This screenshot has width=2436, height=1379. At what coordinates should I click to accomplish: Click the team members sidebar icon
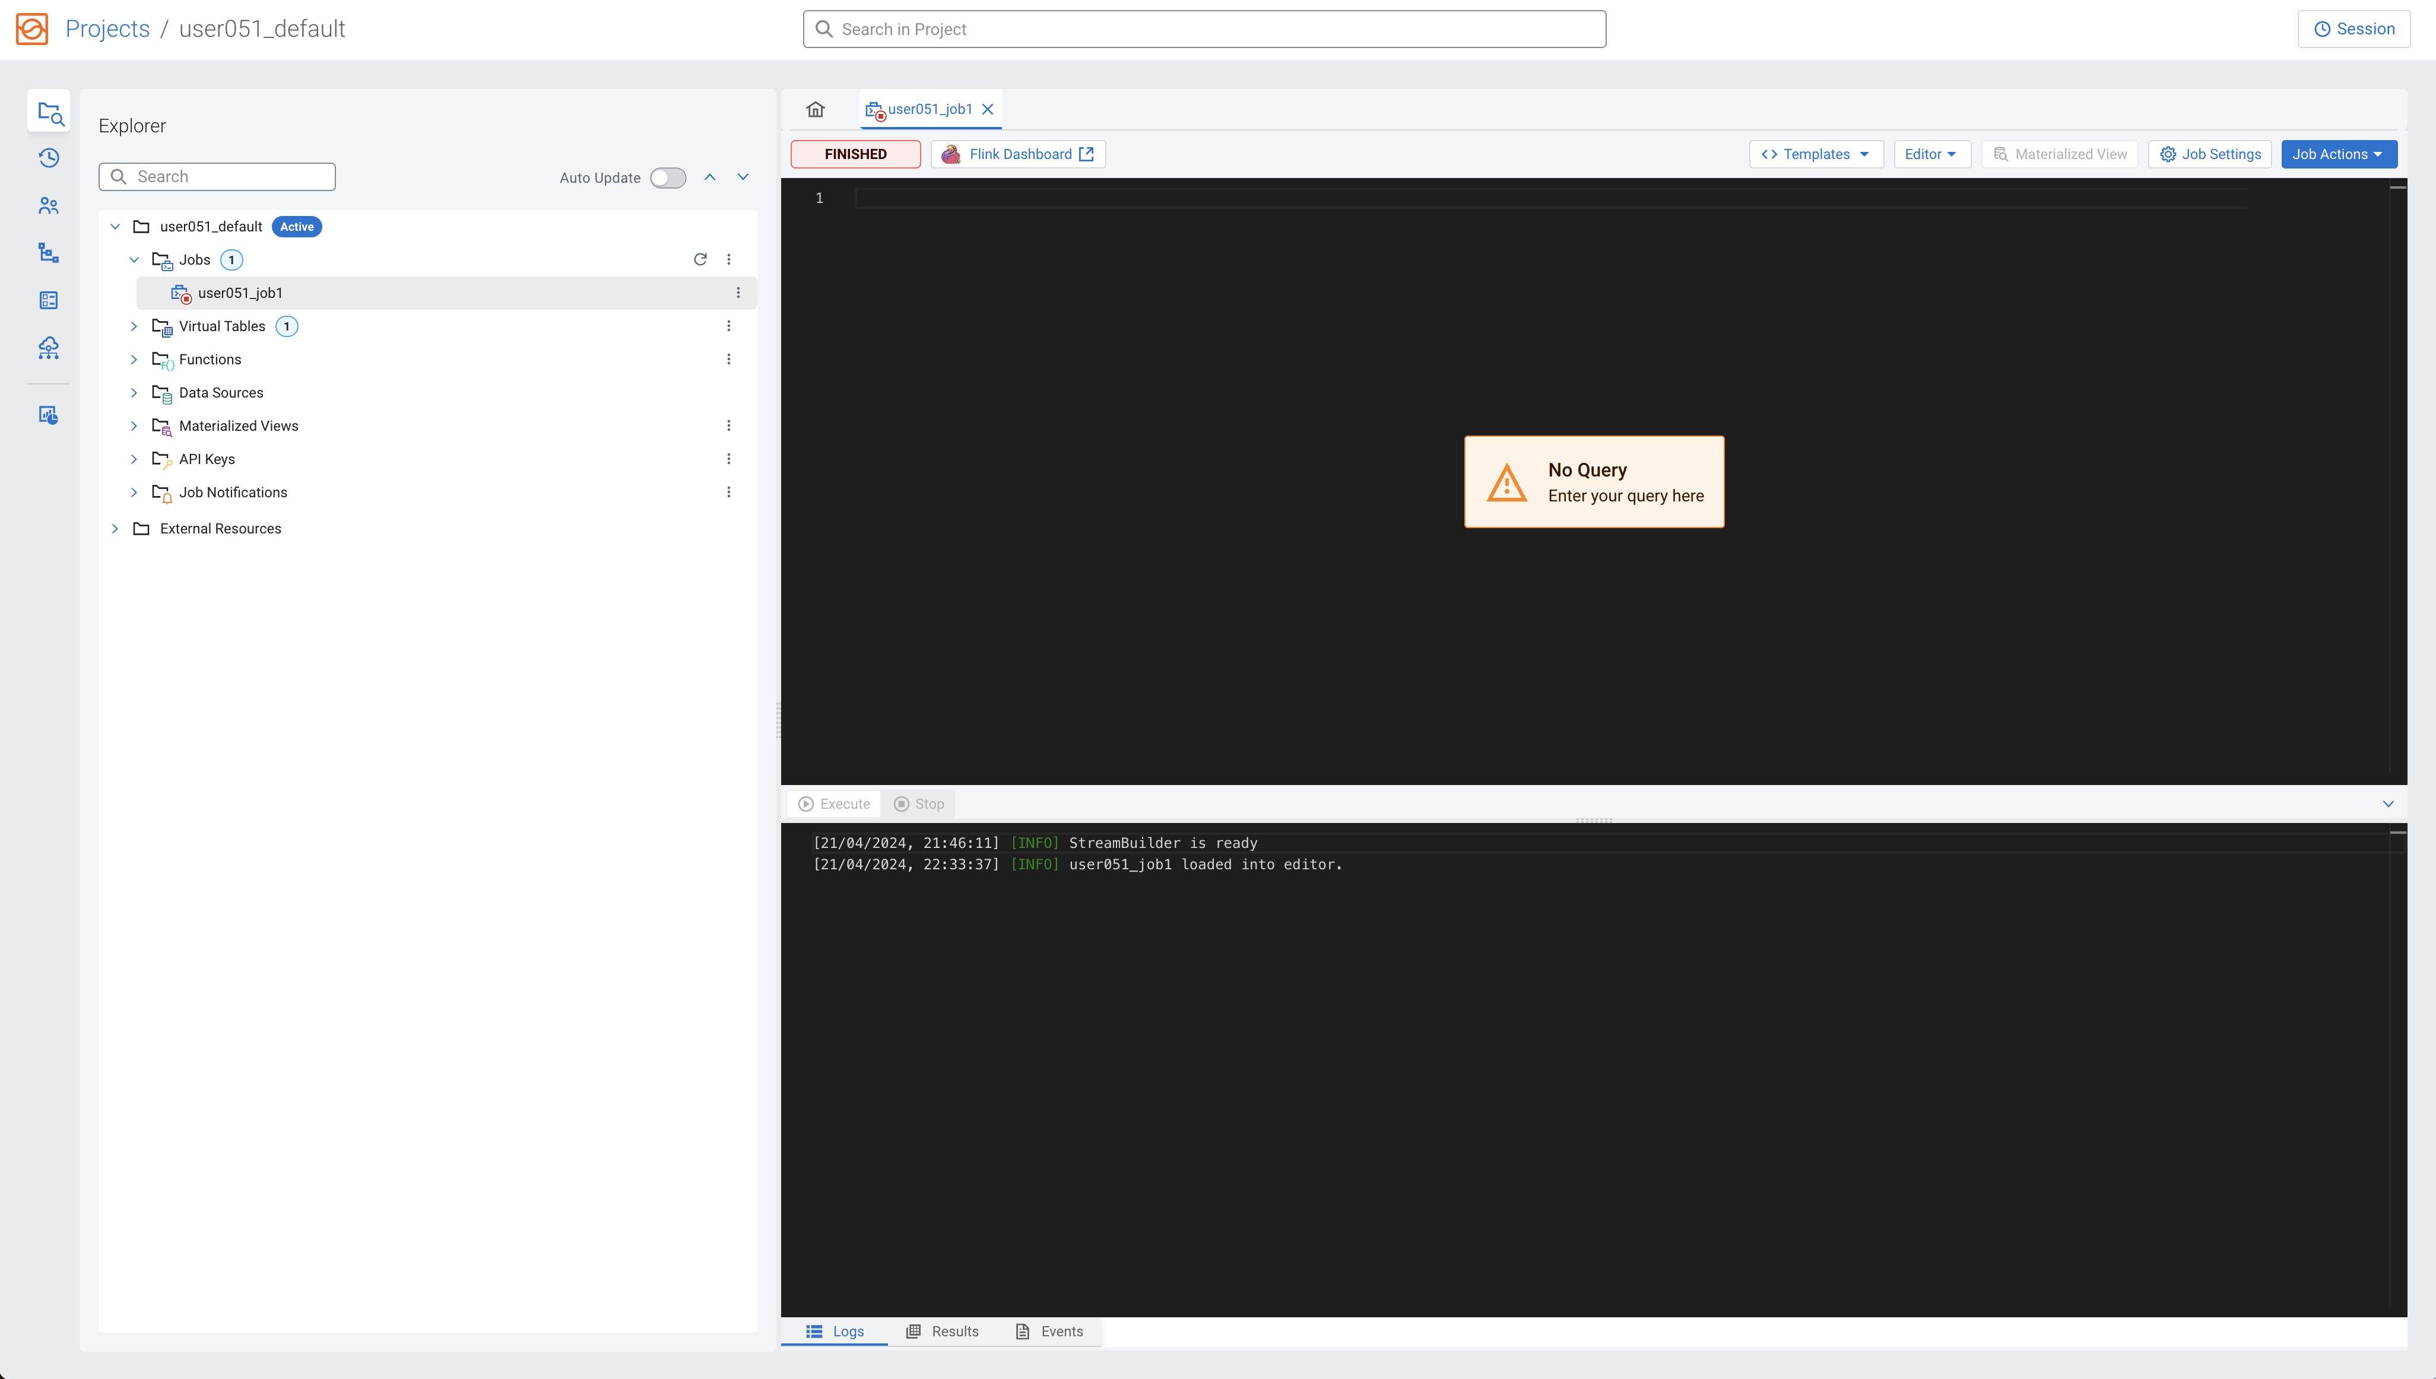click(48, 205)
